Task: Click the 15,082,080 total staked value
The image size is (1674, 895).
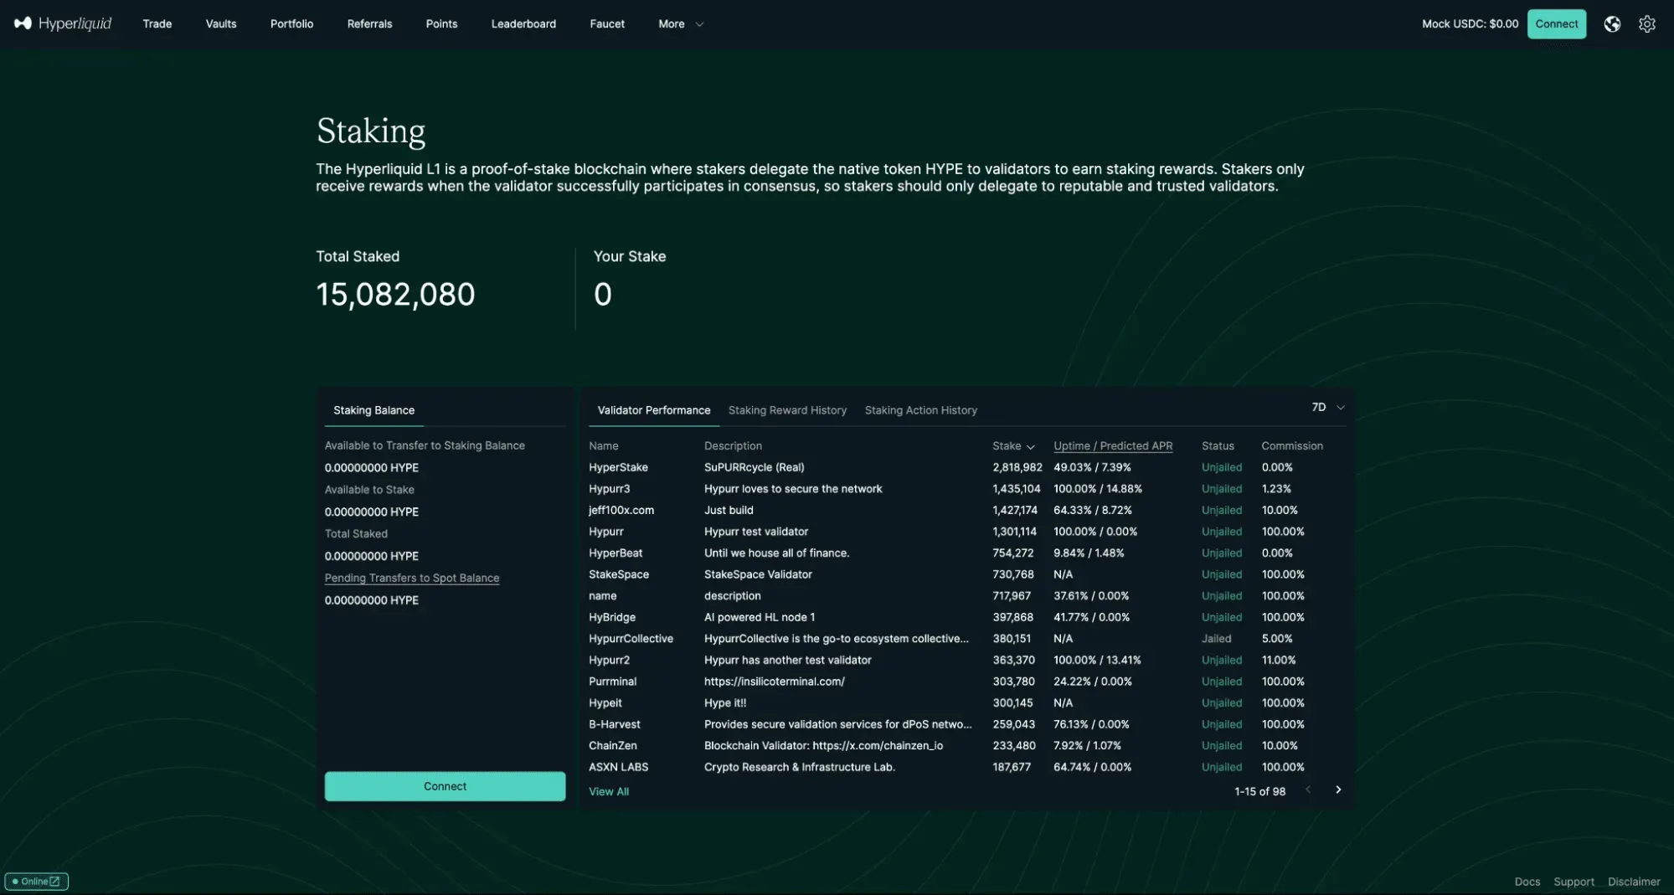Action: pos(395,295)
